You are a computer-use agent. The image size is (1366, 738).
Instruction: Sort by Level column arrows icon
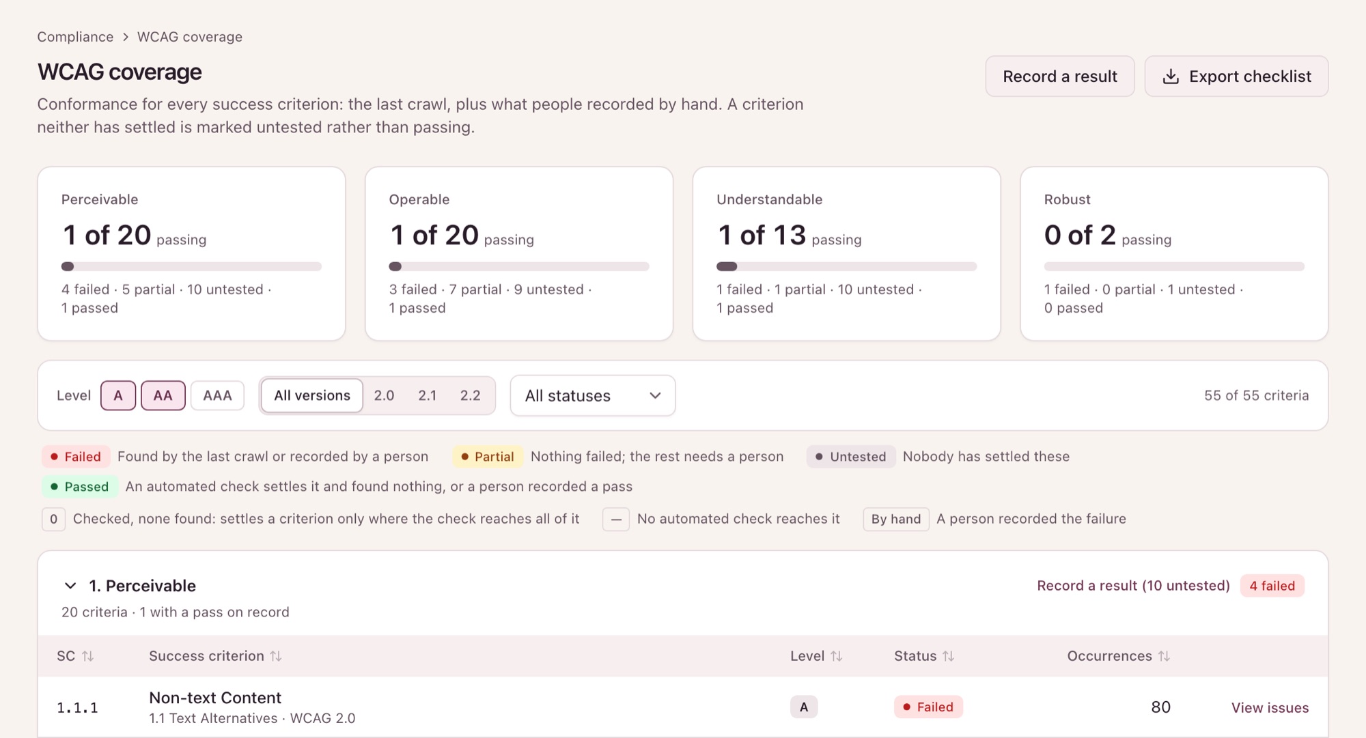coord(837,656)
